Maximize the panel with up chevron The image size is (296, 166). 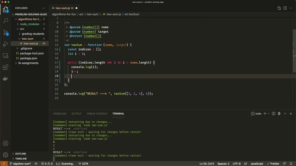(285, 113)
